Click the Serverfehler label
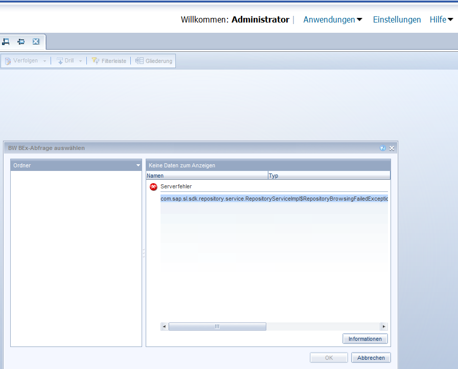This screenshot has height=369, width=458. (176, 186)
